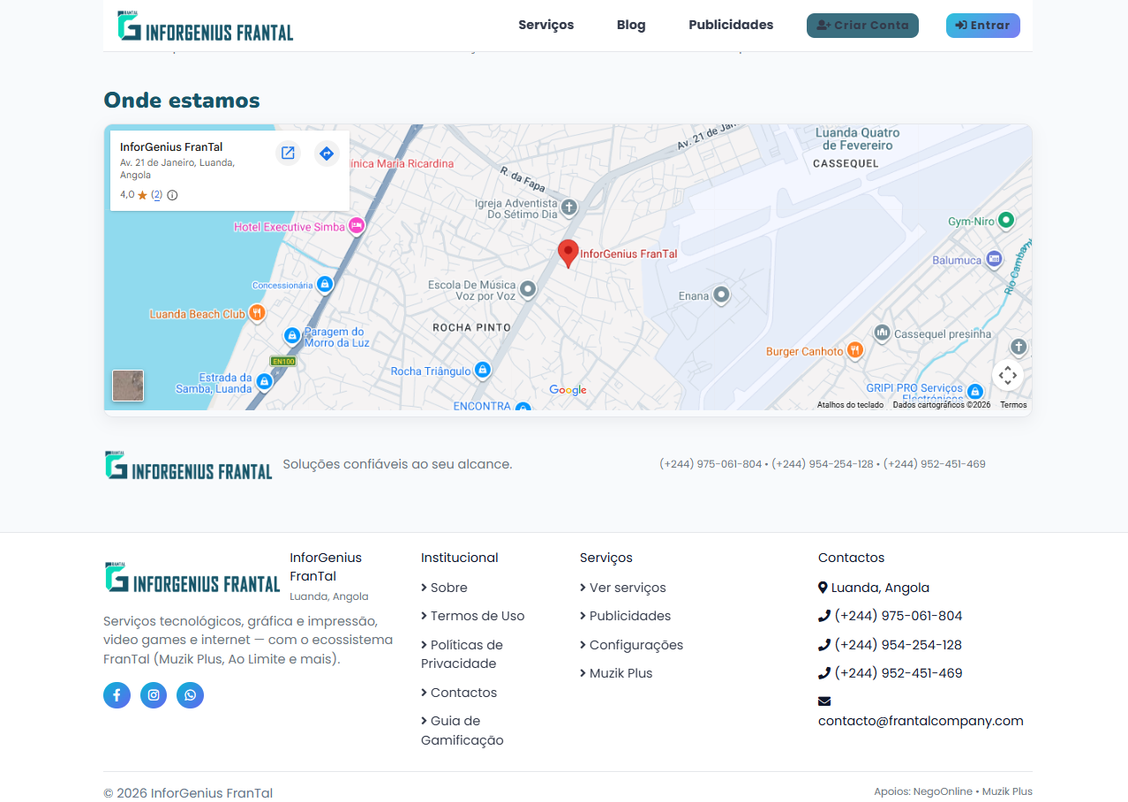Click the Entrar button
This screenshot has width=1128, height=802.
tap(983, 26)
